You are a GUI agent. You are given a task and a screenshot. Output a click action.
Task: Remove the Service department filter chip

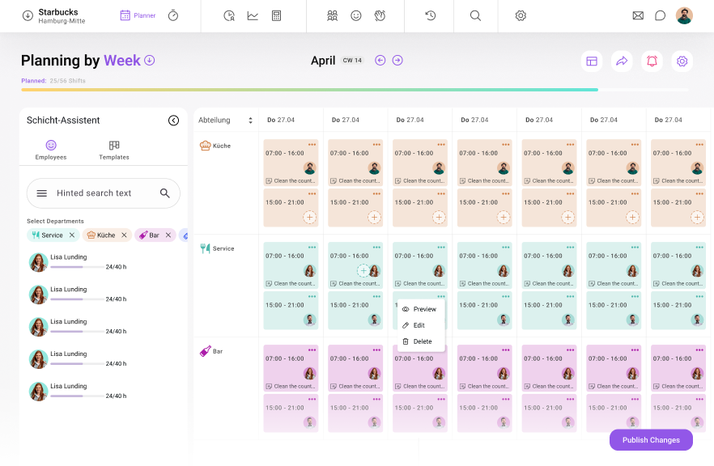click(72, 235)
